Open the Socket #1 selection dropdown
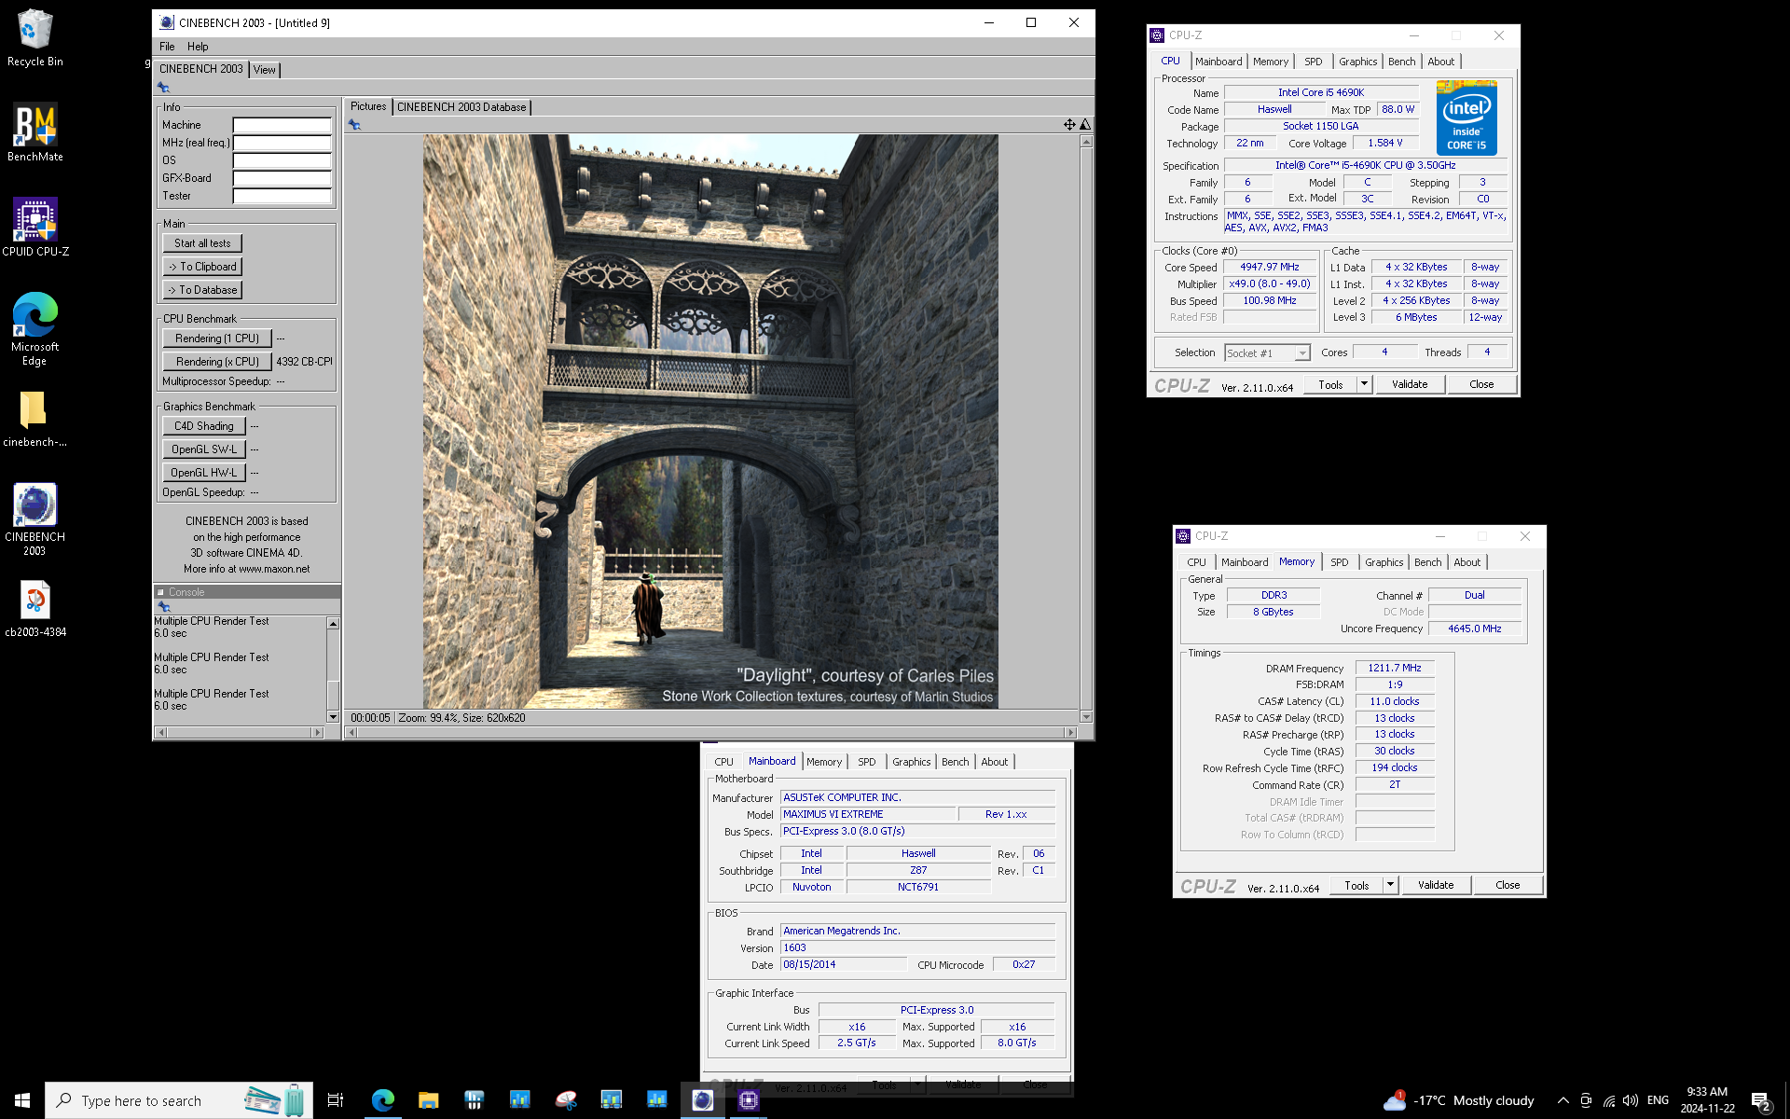This screenshot has width=1790, height=1119. pos(1302,353)
